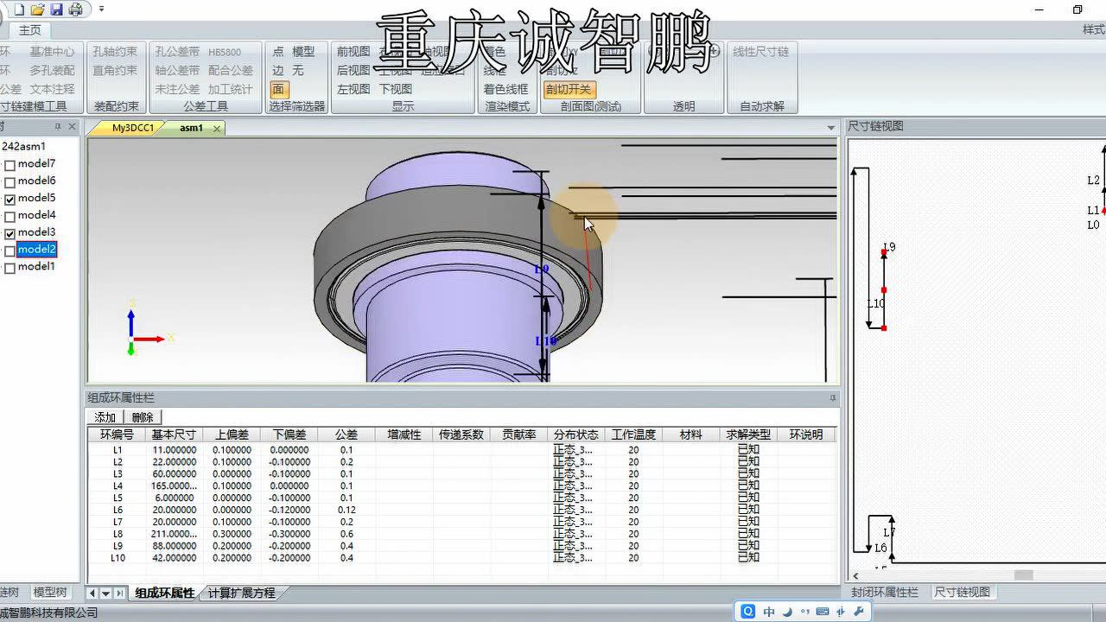The image size is (1106, 622).
Task: Toggle the 面 selection filter
Action: [278, 89]
